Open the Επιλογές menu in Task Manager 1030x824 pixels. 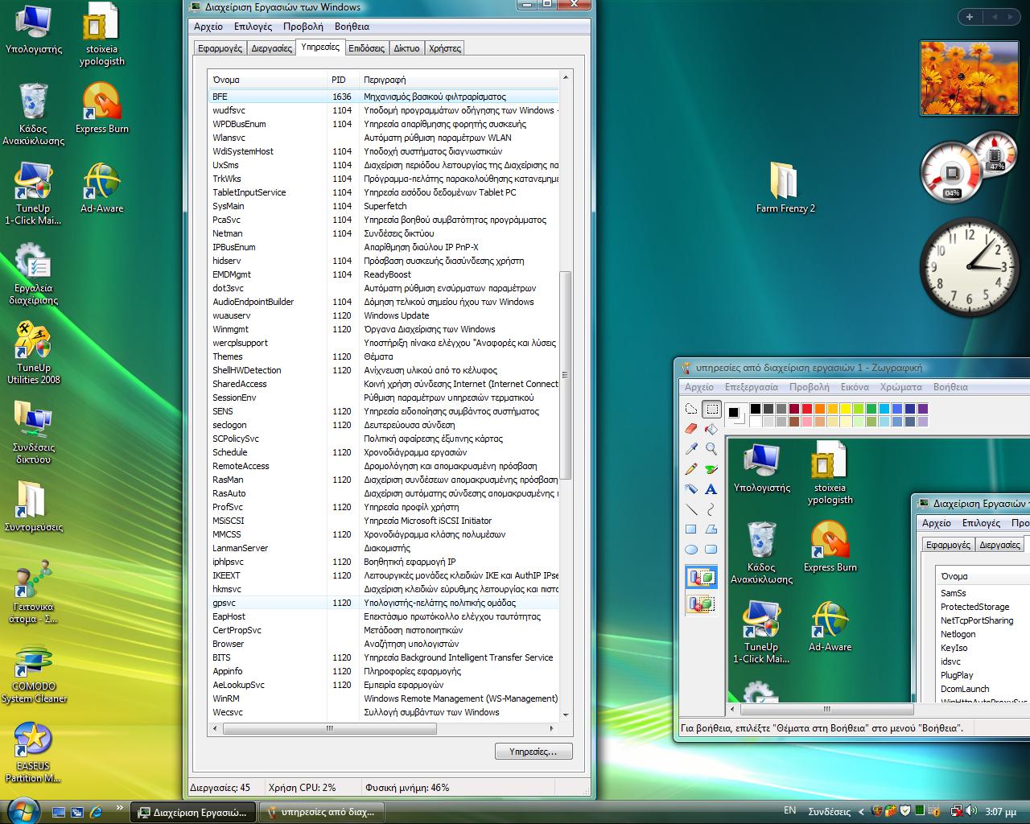pyautogui.click(x=253, y=27)
